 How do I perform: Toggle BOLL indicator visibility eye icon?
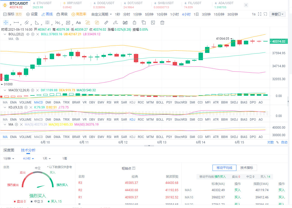[x=28, y=34]
